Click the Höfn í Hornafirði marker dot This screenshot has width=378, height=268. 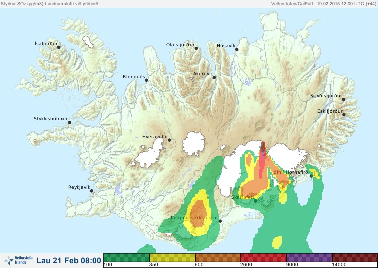311,176
